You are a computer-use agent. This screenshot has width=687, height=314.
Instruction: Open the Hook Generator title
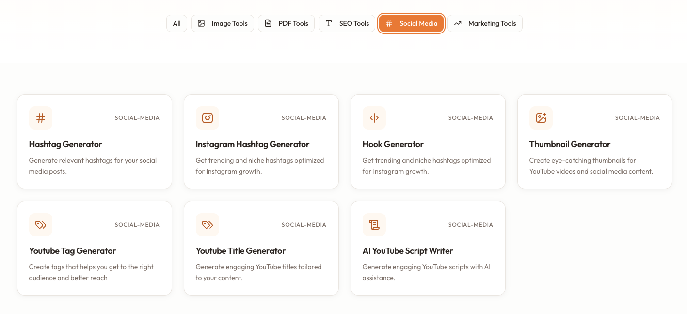(393, 144)
